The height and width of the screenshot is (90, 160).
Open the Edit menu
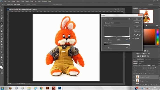pyautogui.click(x=9, y=1)
